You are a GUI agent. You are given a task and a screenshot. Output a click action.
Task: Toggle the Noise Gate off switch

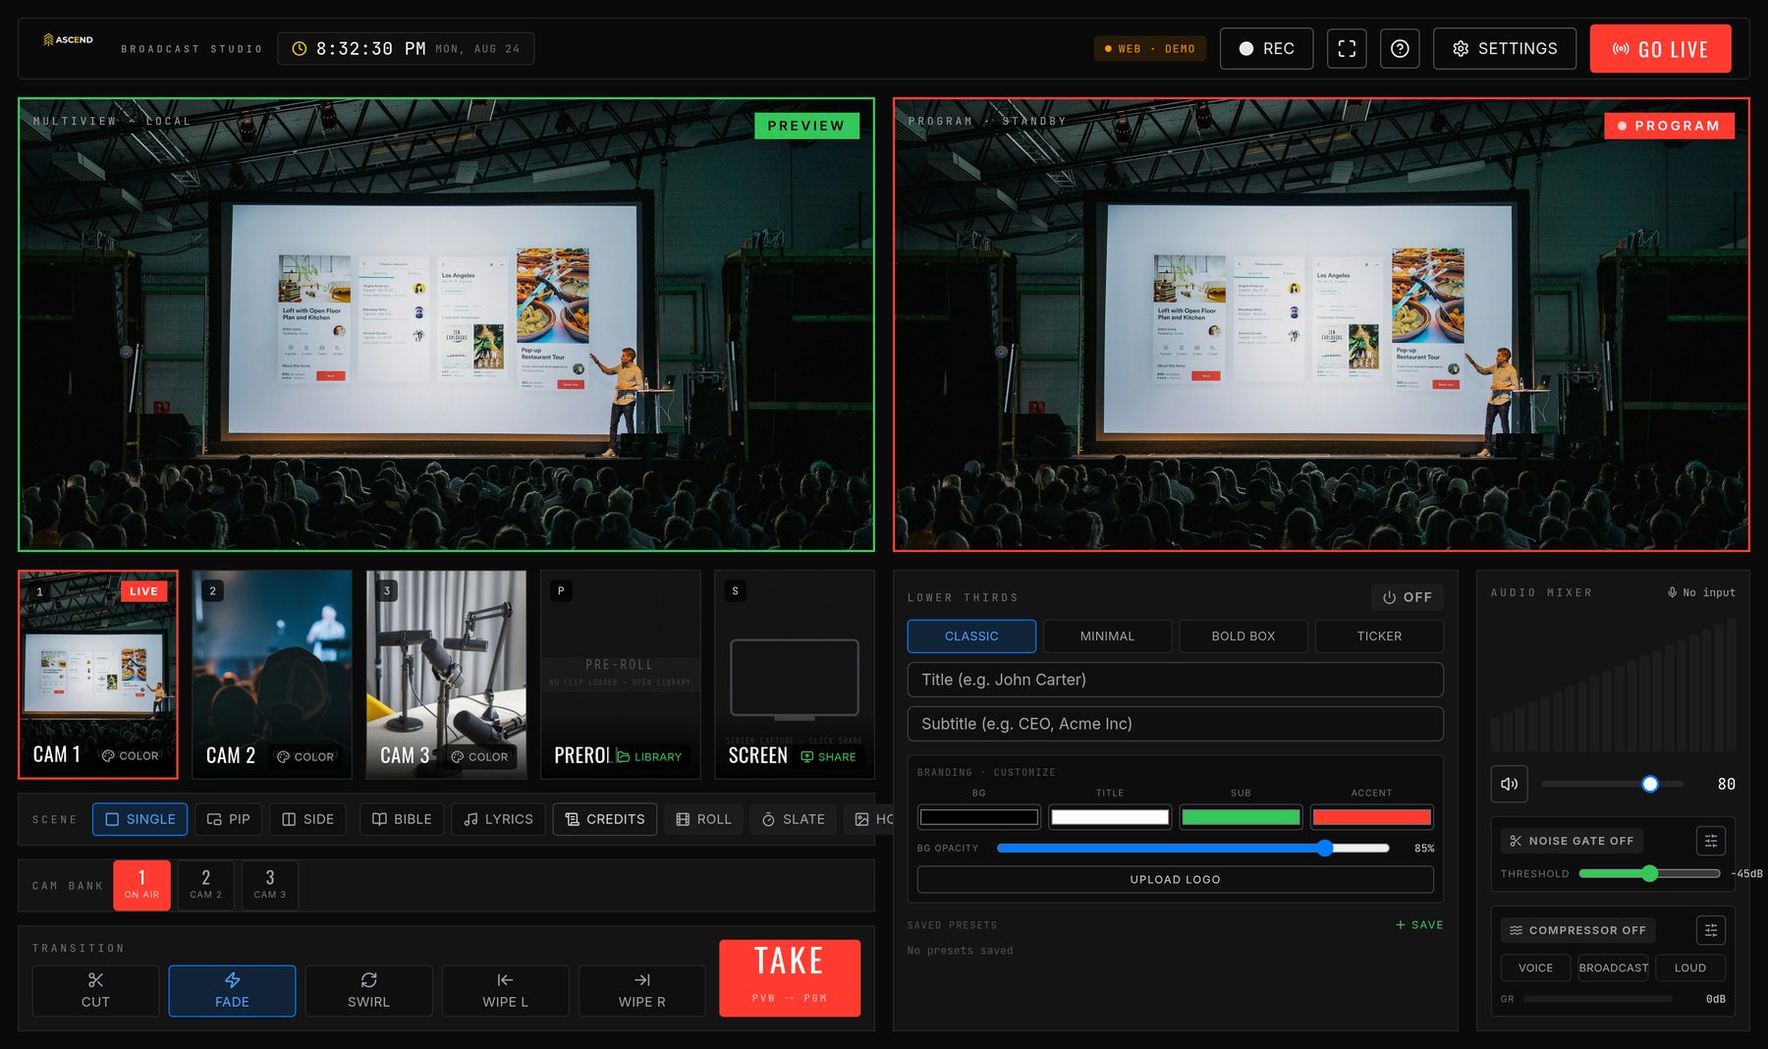[x=1573, y=841]
